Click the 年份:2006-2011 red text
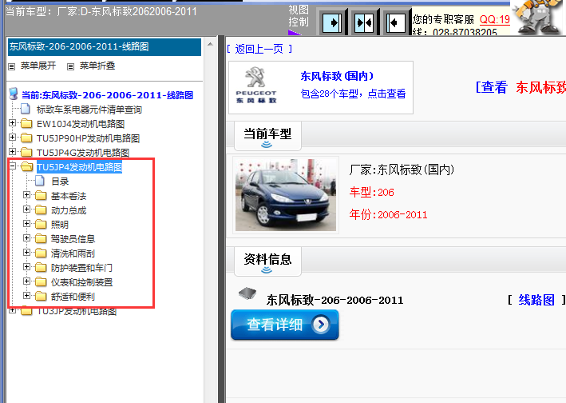 click(388, 214)
